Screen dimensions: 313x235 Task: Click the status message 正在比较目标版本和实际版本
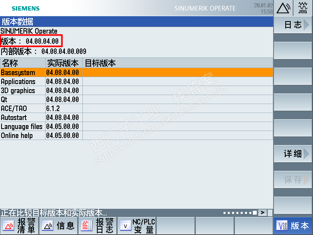pyautogui.click(x=54, y=213)
